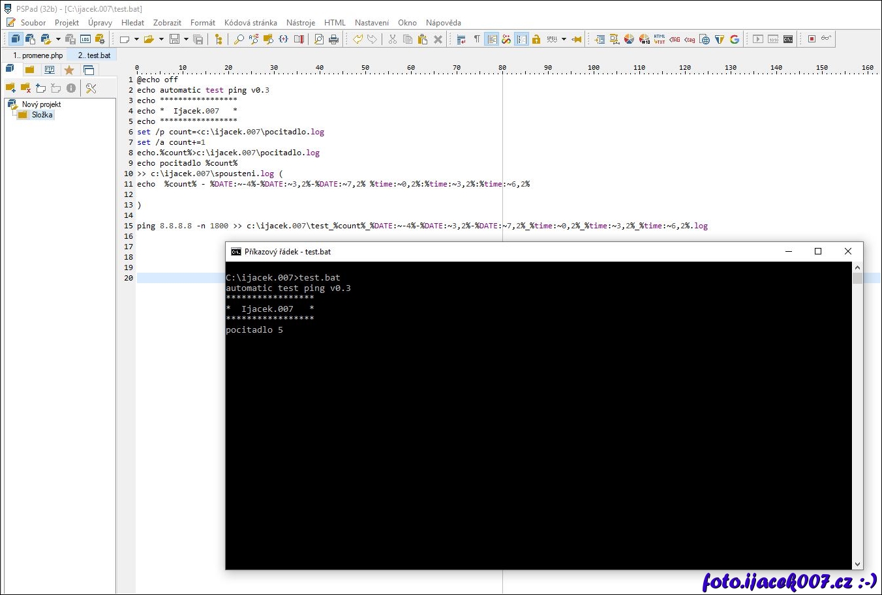Toggle display of special characters (pilcrow)
The image size is (882, 595).
(477, 39)
